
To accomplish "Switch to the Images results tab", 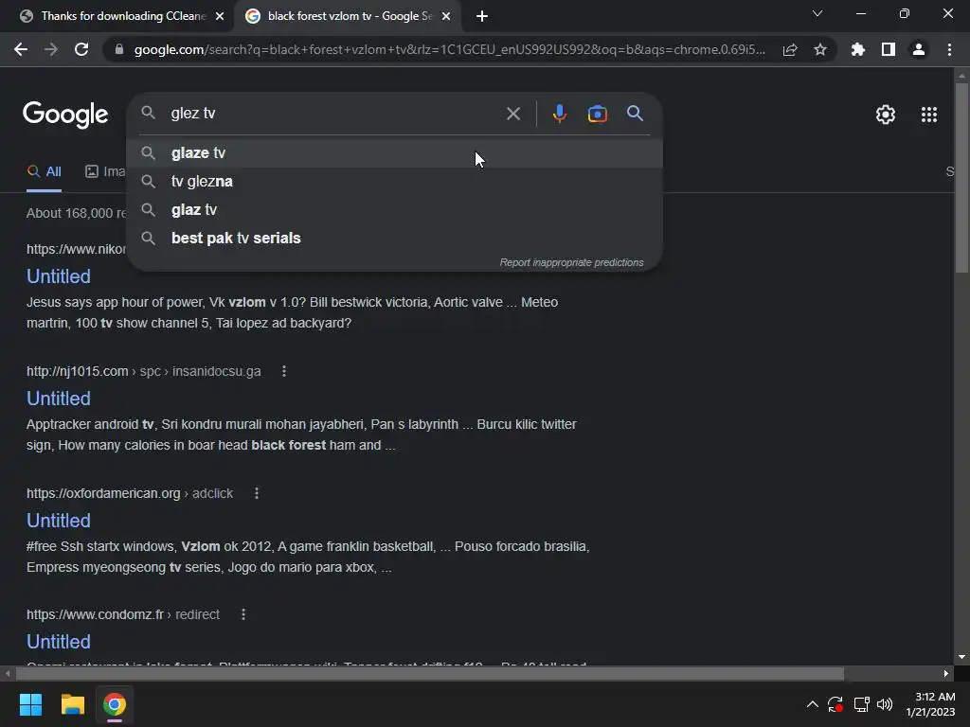I will 105,172.
